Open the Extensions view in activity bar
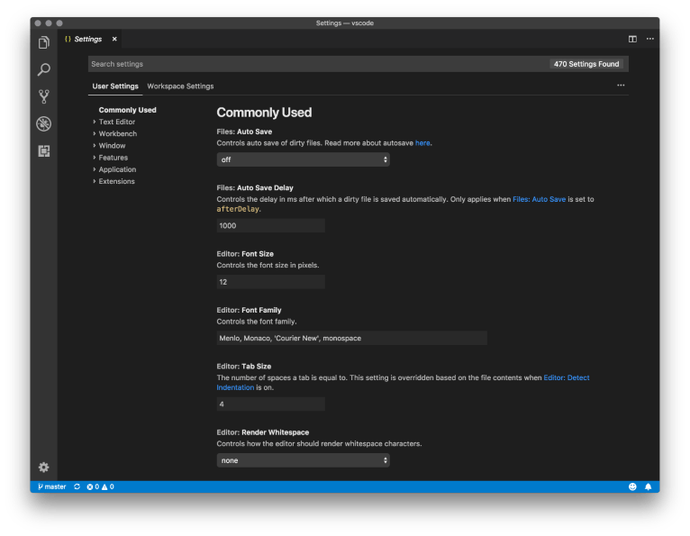Screen dimensions: 690x536 [43, 150]
